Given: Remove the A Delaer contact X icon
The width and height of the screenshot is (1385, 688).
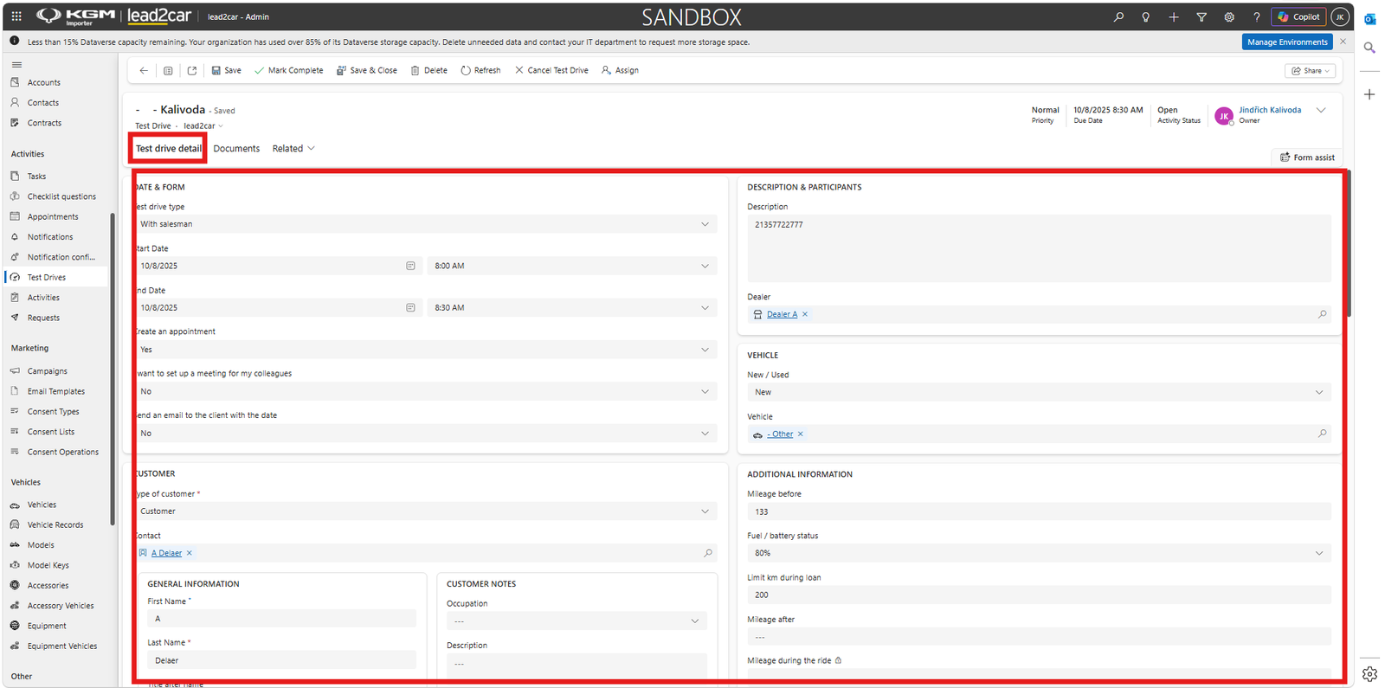Looking at the screenshot, I should click(x=190, y=553).
